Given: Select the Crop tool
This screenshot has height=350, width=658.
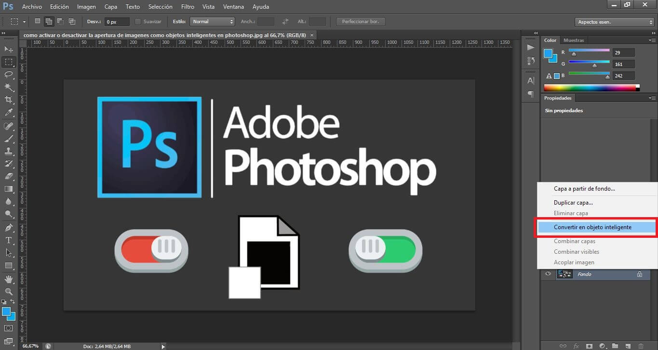Looking at the screenshot, I should pyautogui.click(x=9, y=99).
